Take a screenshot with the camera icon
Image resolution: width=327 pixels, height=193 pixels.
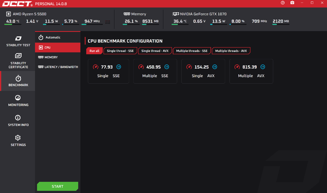(292, 3)
